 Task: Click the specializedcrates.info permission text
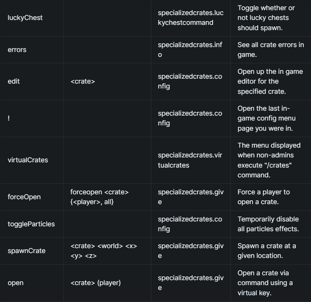click(x=190, y=50)
